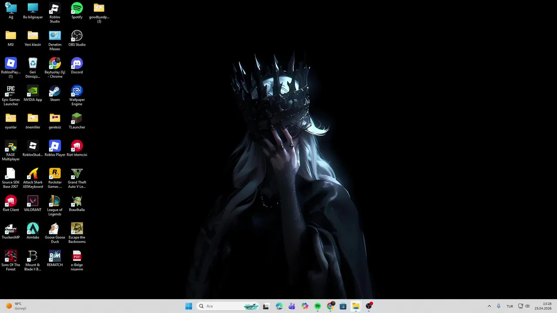Select the NVIDIA App icon
Image resolution: width=557 pixels, height=313 pixels.
(33, 93)
